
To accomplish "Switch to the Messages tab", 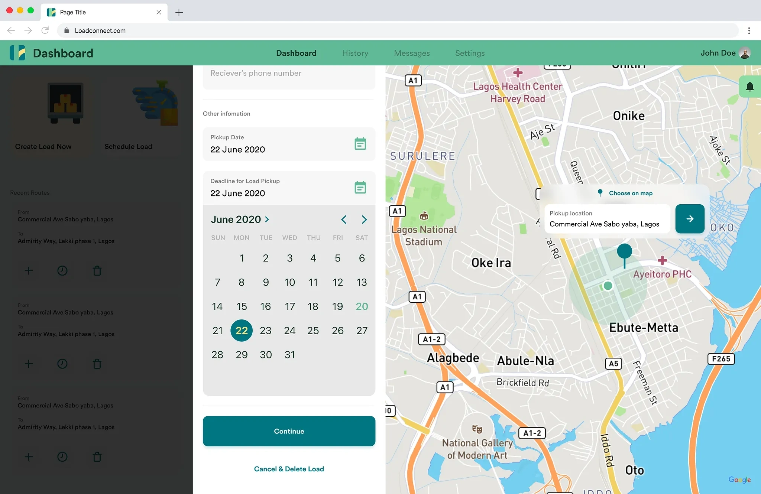I will 412,53.
